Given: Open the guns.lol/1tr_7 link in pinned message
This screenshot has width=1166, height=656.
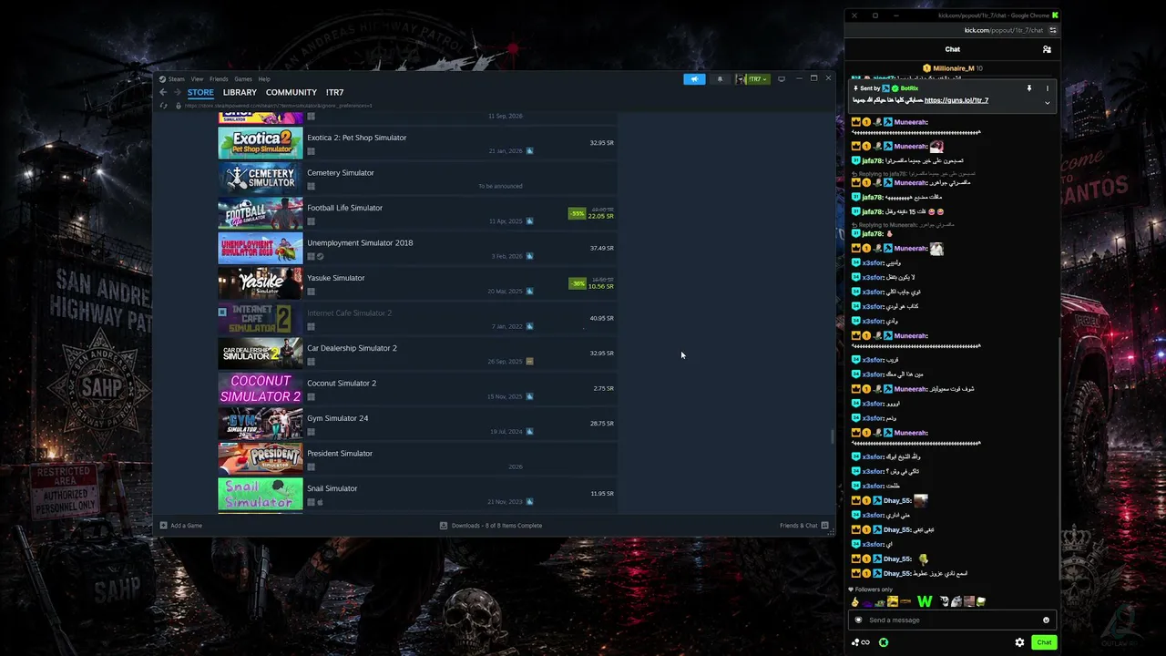Looking at the screenshot, I should [x=956, y=100].
